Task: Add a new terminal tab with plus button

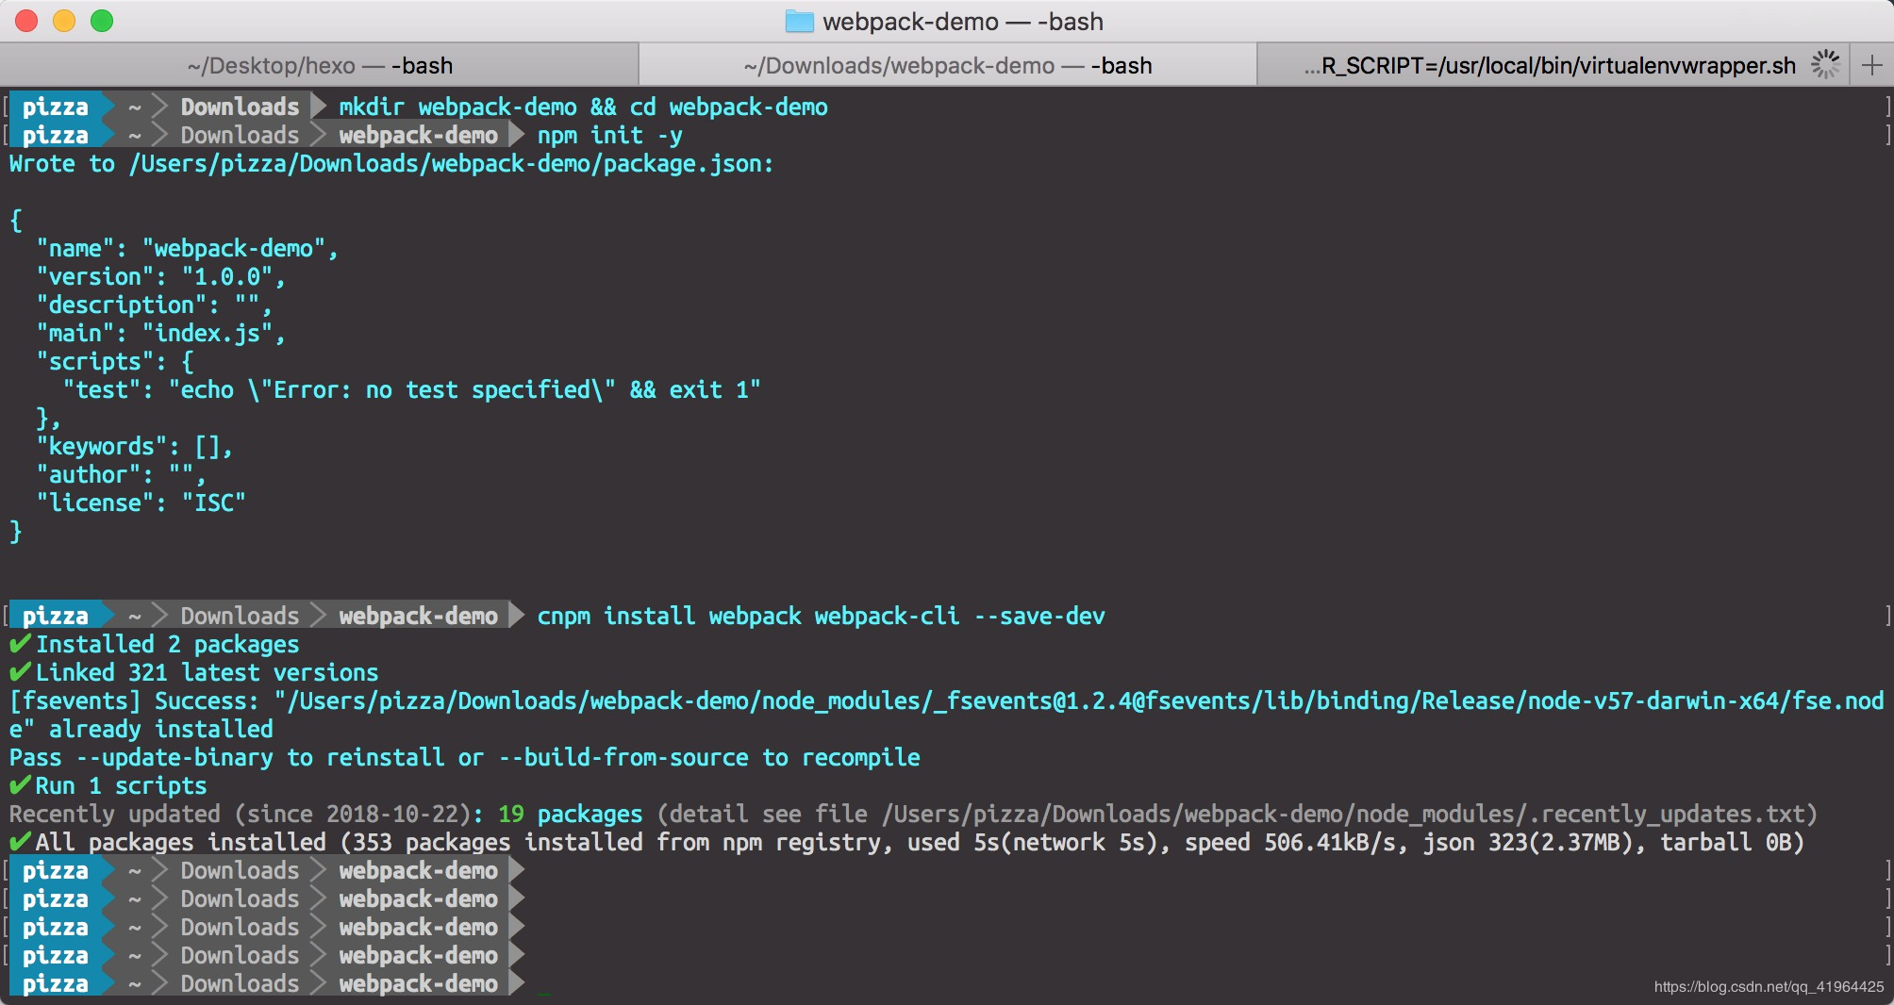Action: click(x=1872, y=65)
